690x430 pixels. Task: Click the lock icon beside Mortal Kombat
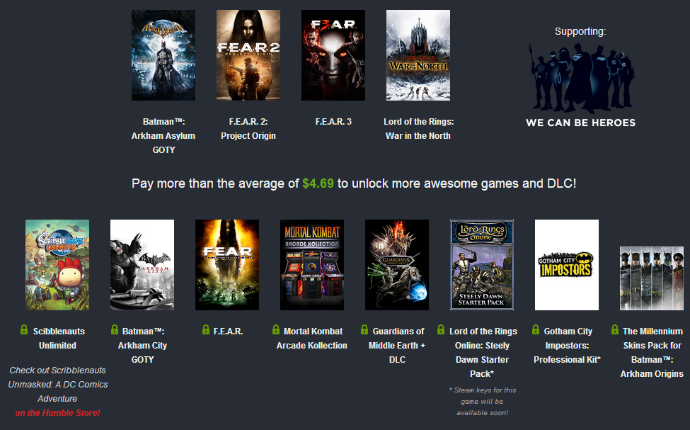click(x=276, y=331)
